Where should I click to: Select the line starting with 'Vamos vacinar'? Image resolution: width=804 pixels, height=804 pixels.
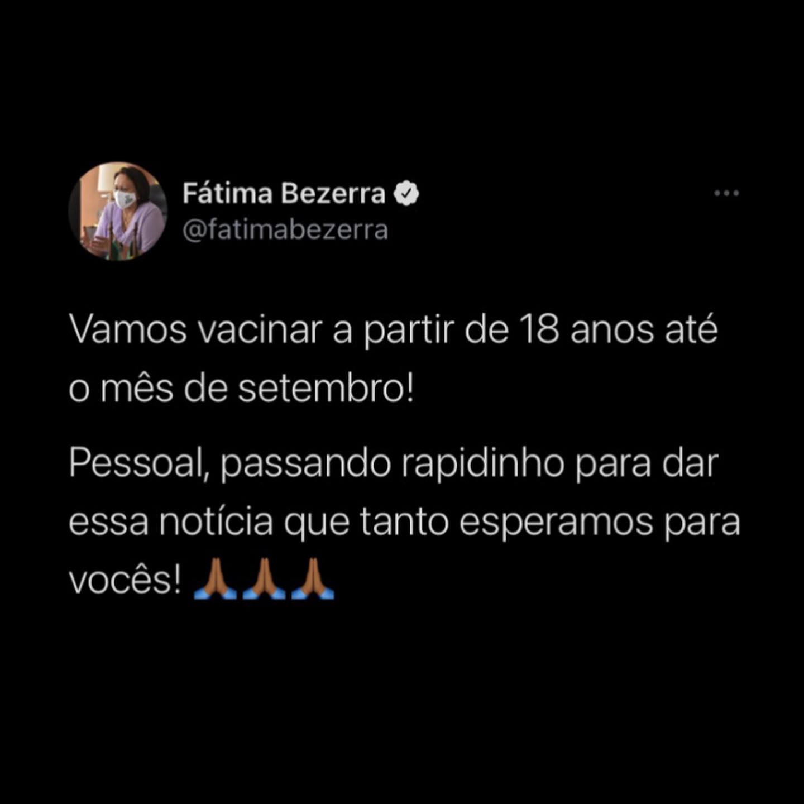coord(393,329)
